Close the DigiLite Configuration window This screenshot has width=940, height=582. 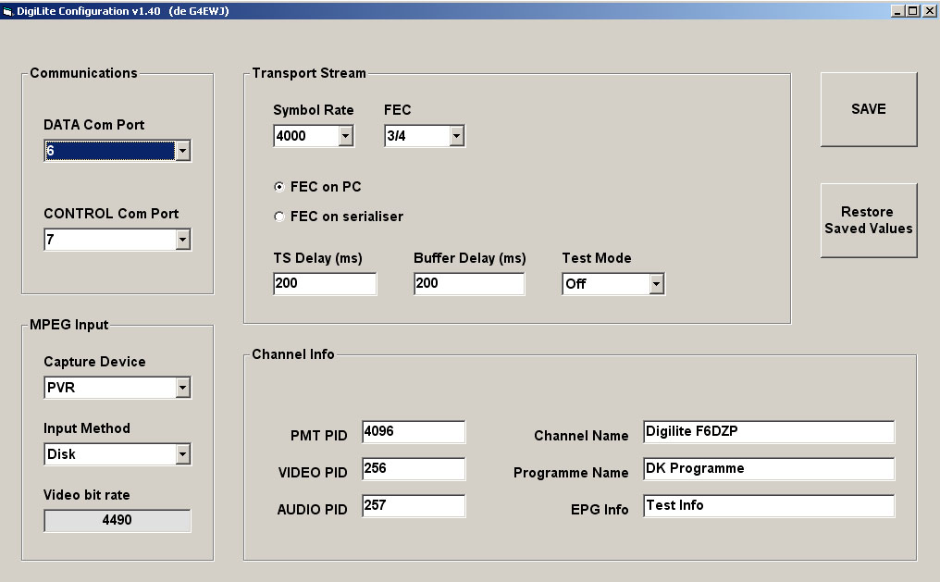click(929, 11)
